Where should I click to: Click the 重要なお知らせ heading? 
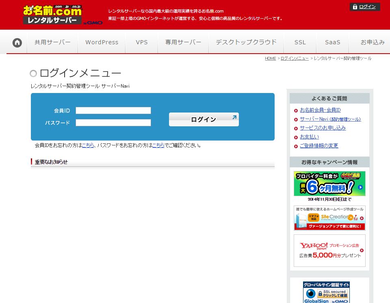point(51,162)
